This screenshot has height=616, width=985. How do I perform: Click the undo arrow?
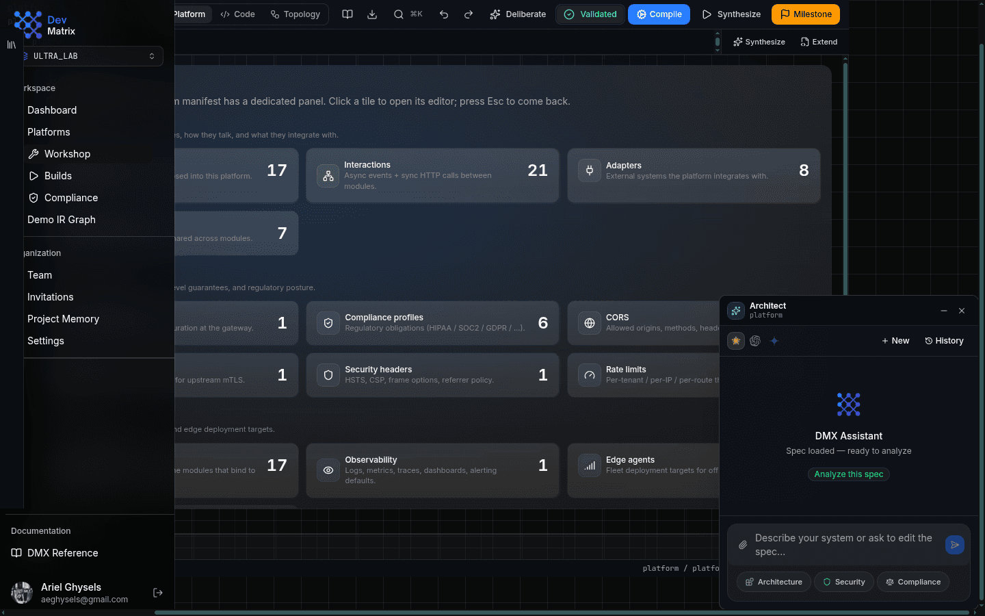coord(444,14)
